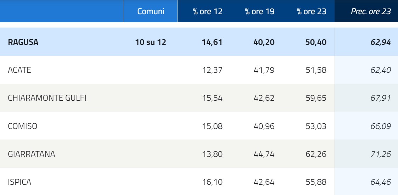
Task: Click Chiaramonte Gulfi's 59,65 value
Action: 316,98
